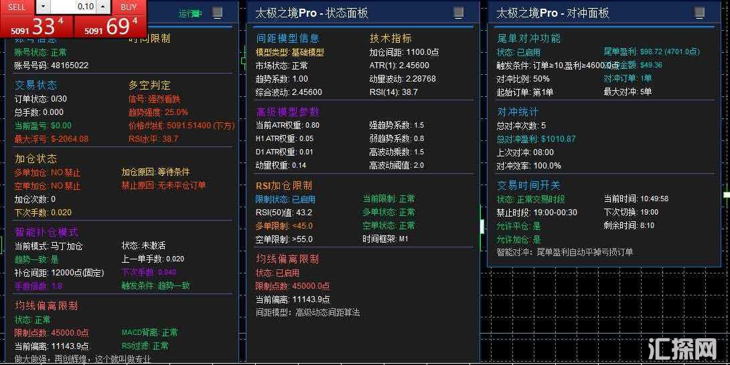The image size is (730, 365).
Task: Click 间距模型: 高级动态间距算法 line
Action: [307, 312]
